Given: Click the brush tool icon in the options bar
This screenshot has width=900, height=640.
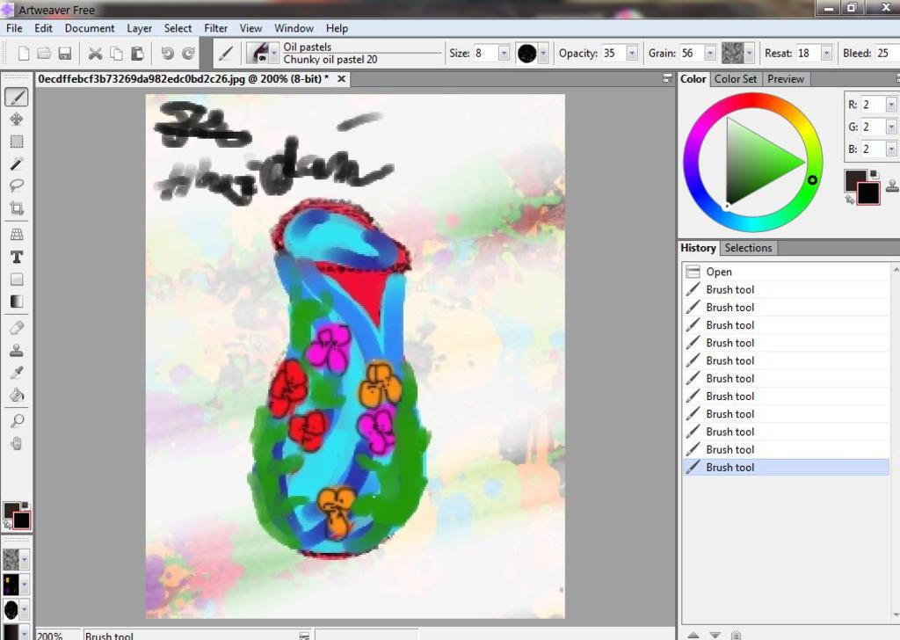Looking at the screenshot, I should tap(226, 54).
